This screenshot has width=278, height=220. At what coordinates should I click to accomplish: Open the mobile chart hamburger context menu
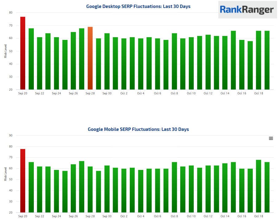(x=271, y=138)
